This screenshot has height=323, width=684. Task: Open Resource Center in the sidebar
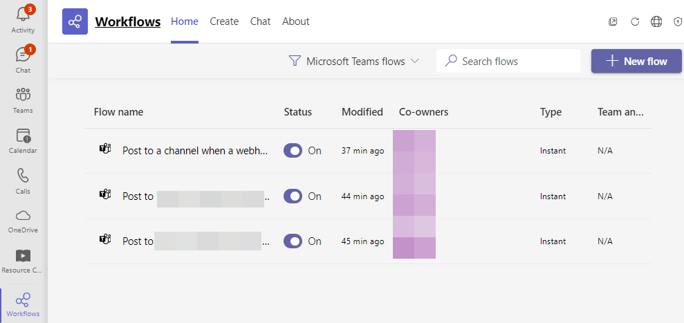[x=23, y=261]
